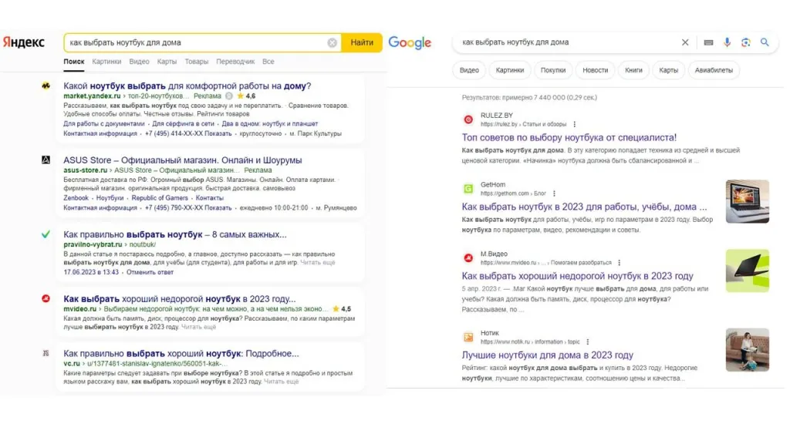Click green checkmark favicon of pravilno-vybrat result
790x444 pixels.
[x=46, y=234]
